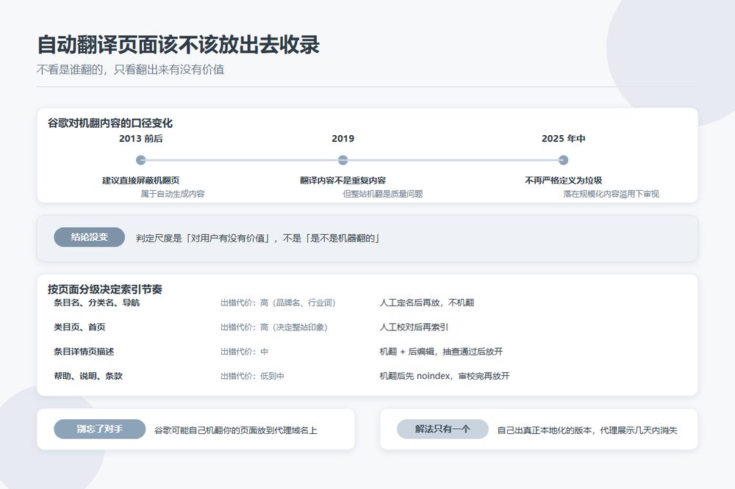Viewport: 735px width, 489px height.
Task: Click row label 类目页、首页
Action: [79, 327]
